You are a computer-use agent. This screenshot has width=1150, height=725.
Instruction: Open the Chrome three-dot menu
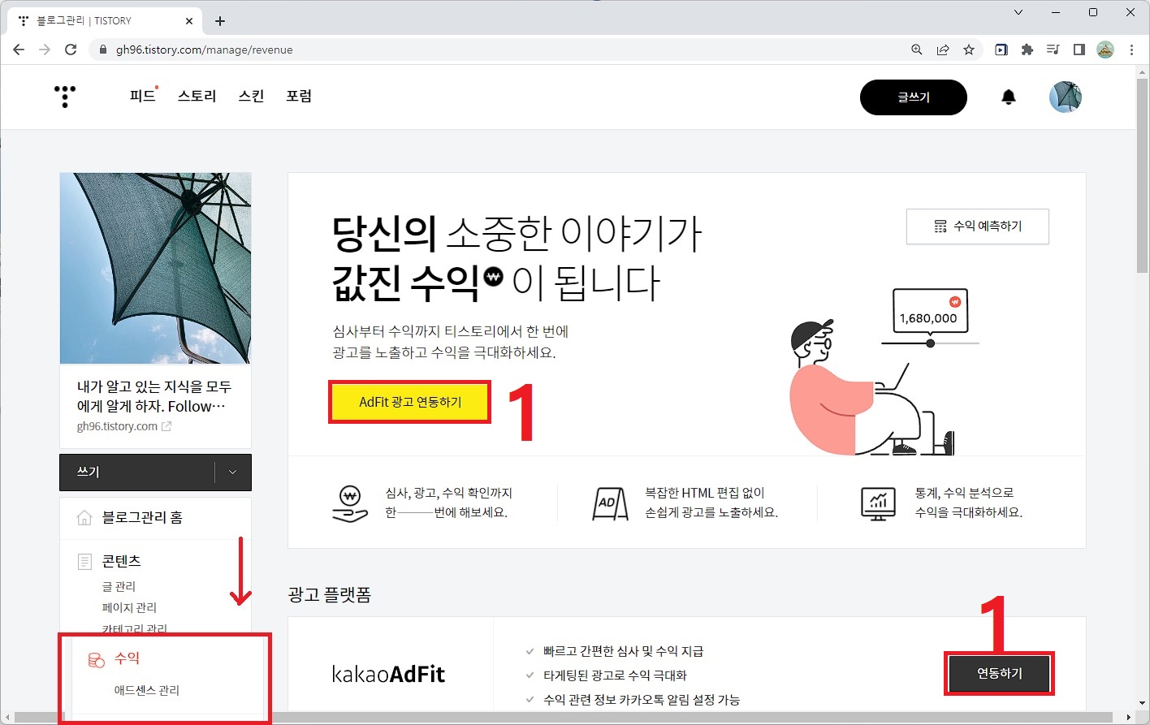click(1131, 50)
